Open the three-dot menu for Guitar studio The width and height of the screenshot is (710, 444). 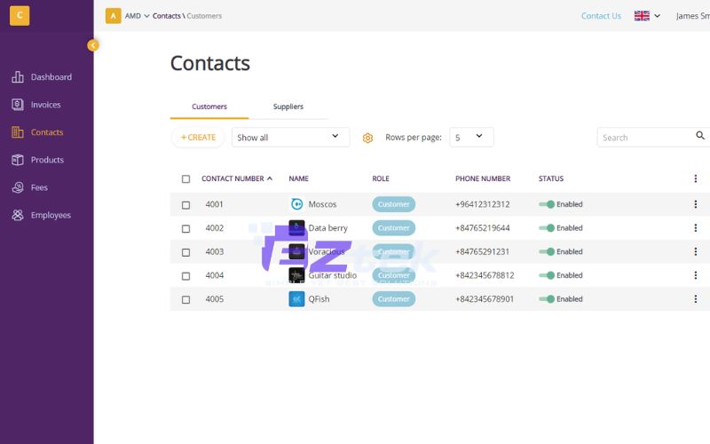(x=696, y=275)
